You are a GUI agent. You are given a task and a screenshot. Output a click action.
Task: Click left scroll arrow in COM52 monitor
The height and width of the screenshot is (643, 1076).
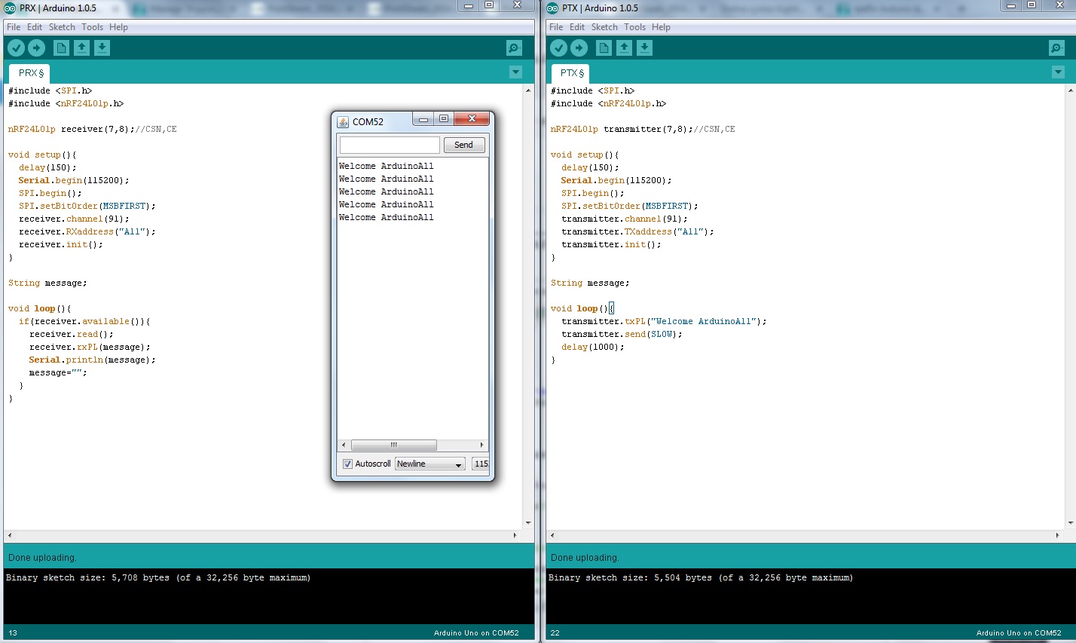point(344,445)
